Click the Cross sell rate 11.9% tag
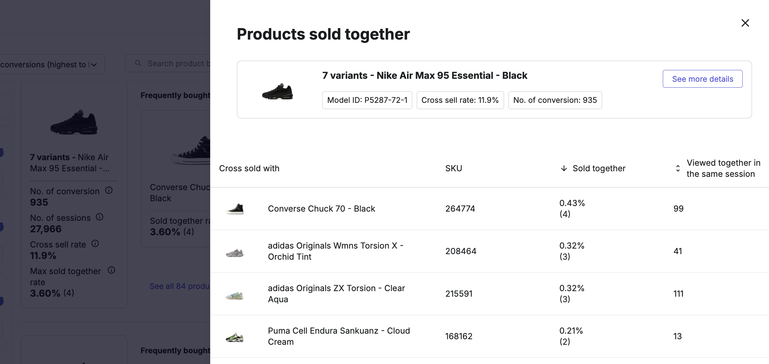This screenshot has height=364, width=769. tap(460, 100)
